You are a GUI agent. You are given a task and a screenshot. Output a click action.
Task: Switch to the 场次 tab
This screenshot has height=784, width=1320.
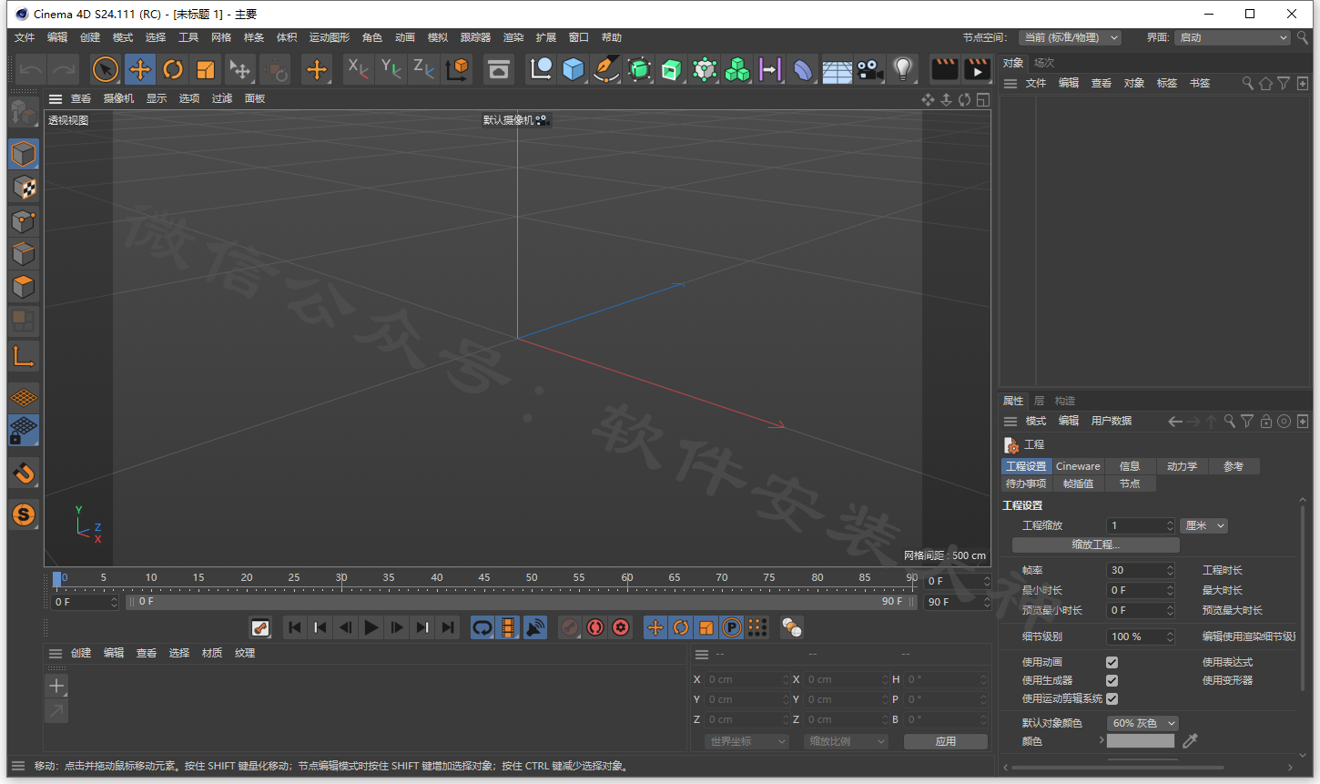point(1044,63)
